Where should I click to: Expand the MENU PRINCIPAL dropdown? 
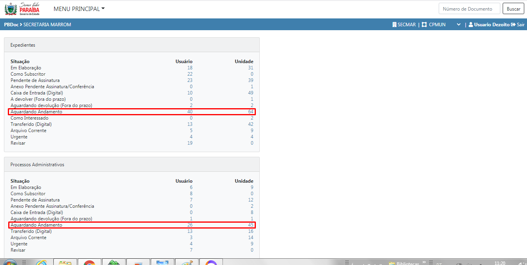pos(79,9)
